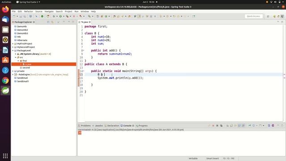Screen dimensions: 286x161
Task: Click the green Boot Dashboard toolbar icon
Action: [42, 16]
